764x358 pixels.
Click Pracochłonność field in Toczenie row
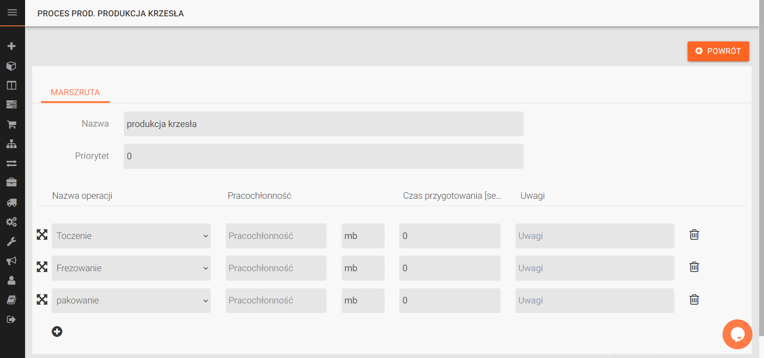coord(276,236)
